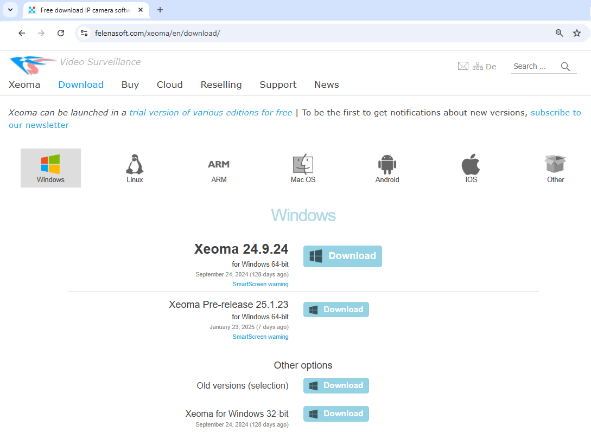Click subscribe to our newsletter link
This screenshot has height=432, width=591.
tap(556, 113)
